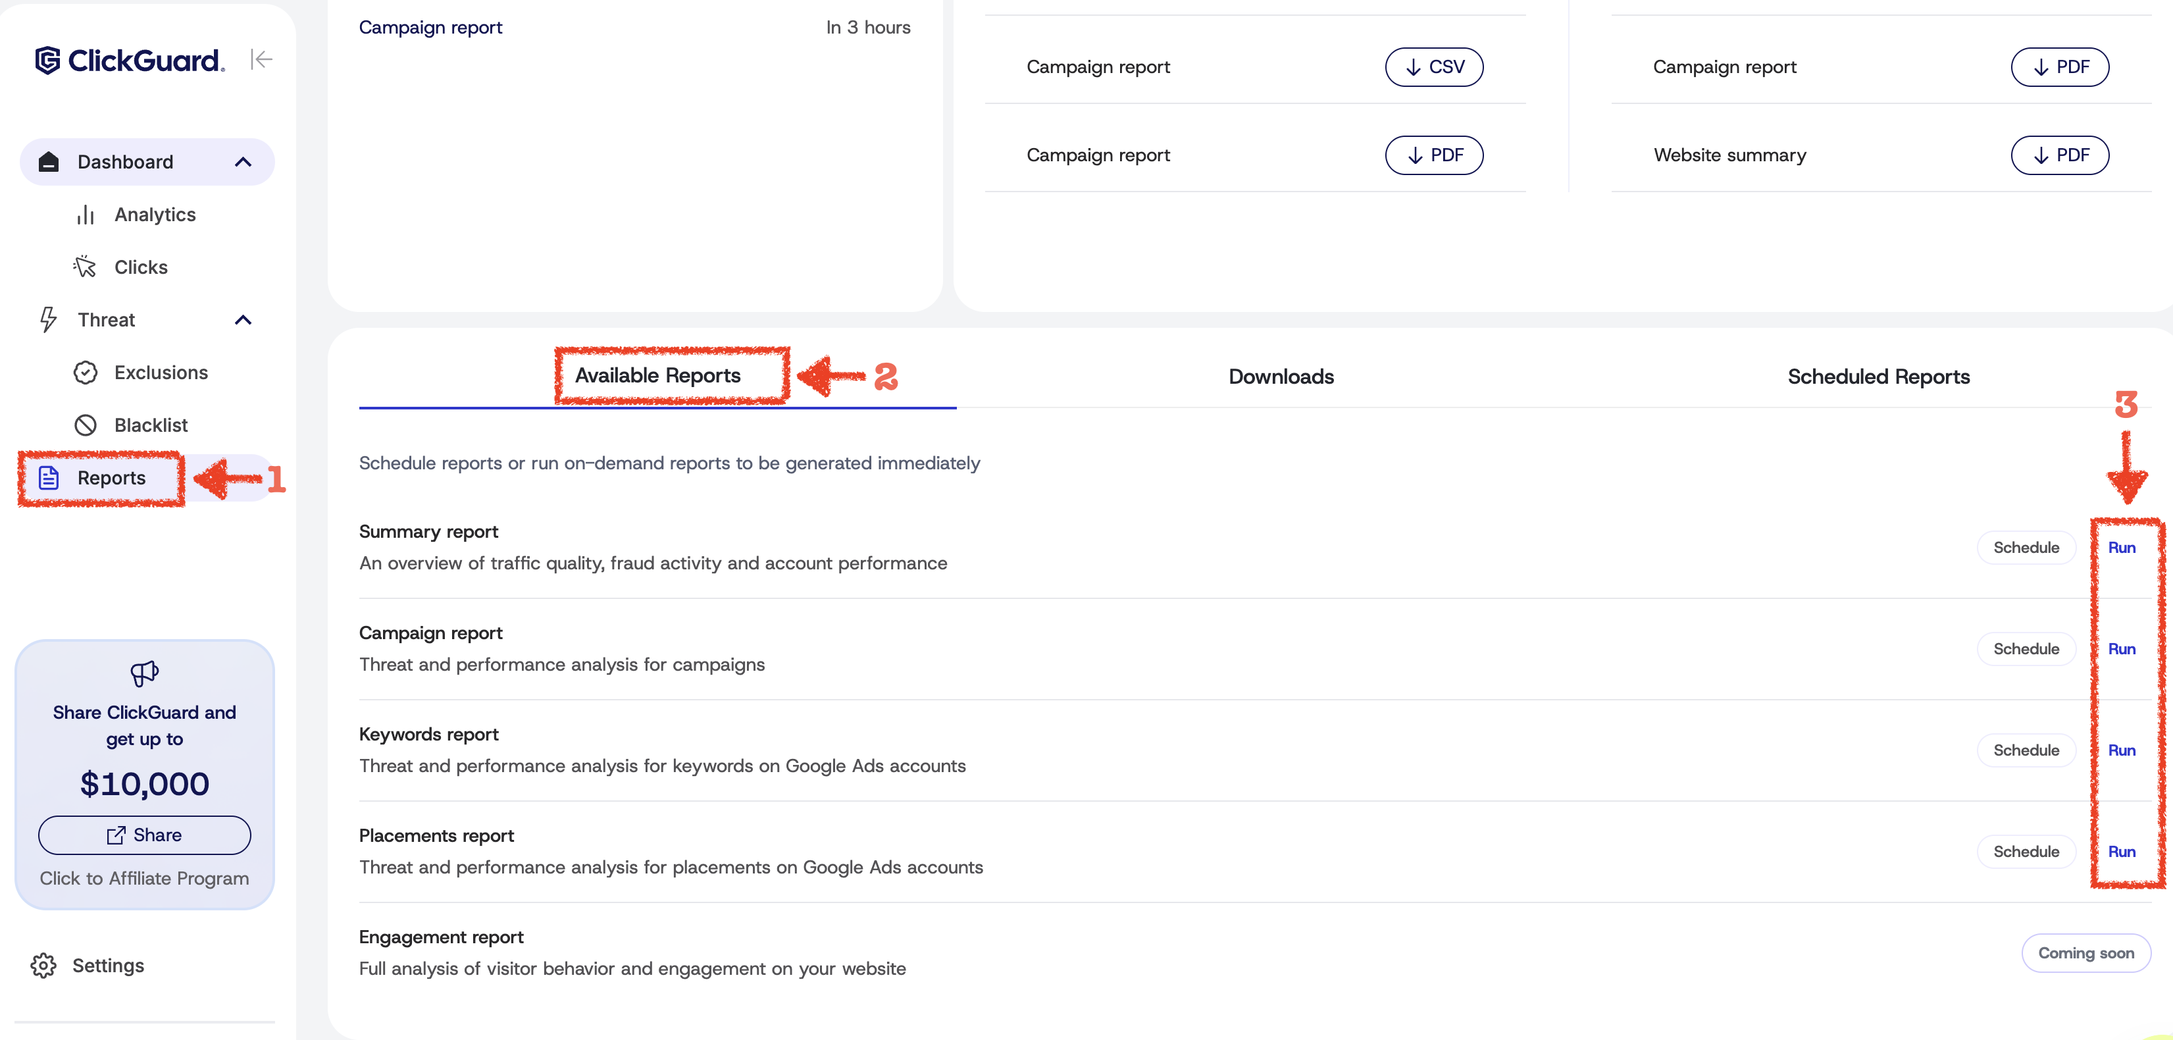2173x1040 pixels.
Task: Collapse the sidebar with arrow icon
Action: pyautogui.click(x=261, y=59)
